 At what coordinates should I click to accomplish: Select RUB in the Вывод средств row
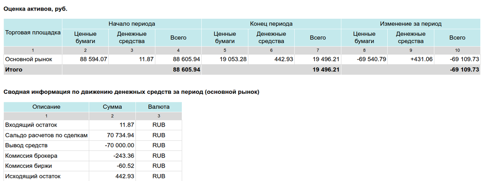159,145
